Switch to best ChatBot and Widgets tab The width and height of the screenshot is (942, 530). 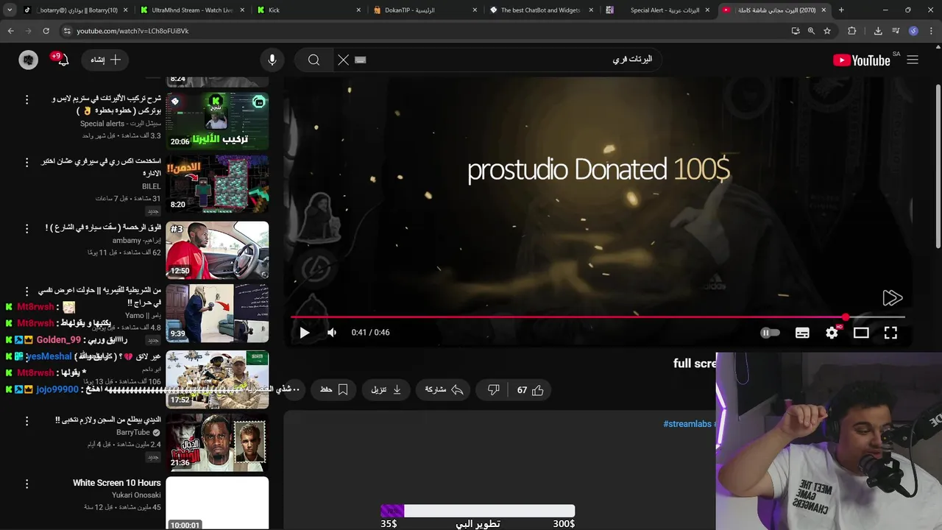coord(541,10)
